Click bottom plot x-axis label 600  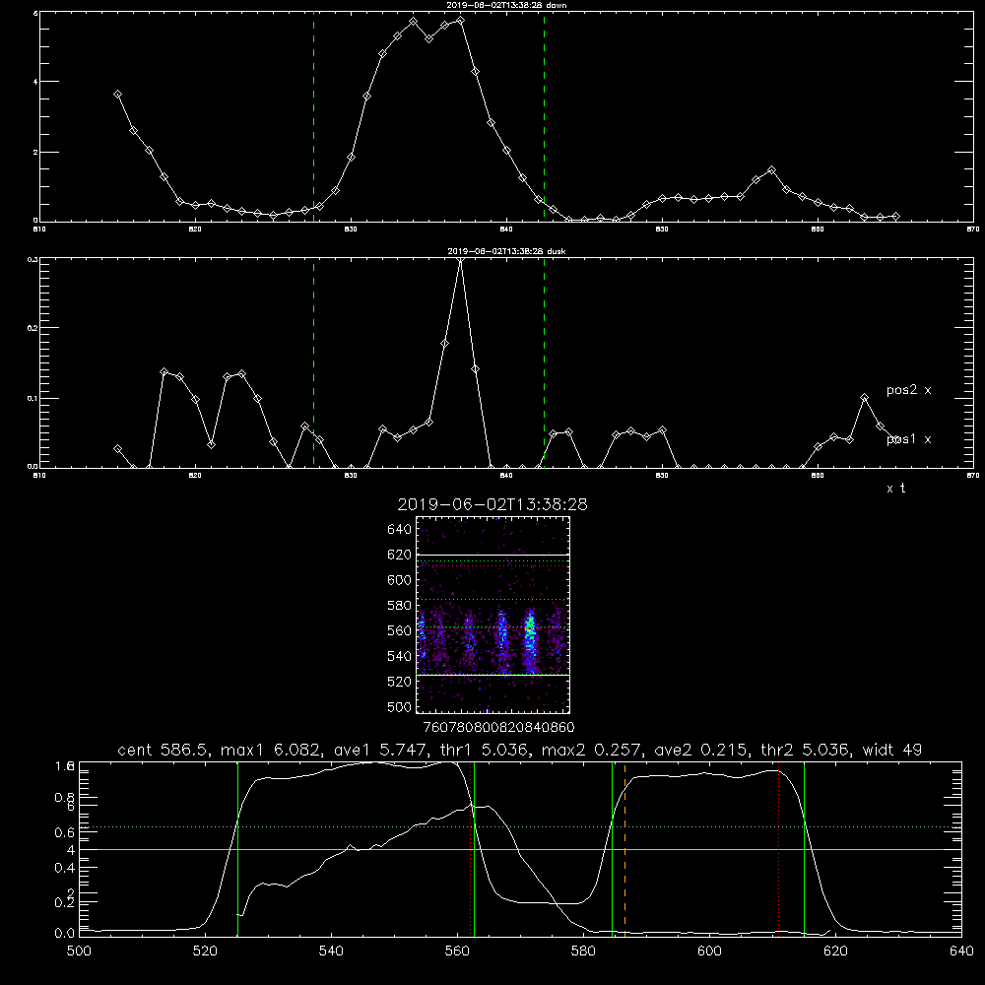pyautogui.click(x=709, y=952)
